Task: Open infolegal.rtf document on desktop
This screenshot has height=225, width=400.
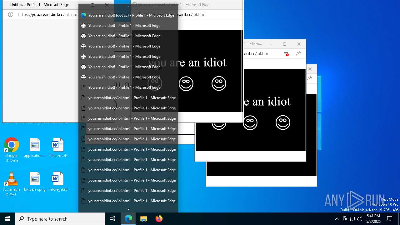Action: pyautogui.click(x=58, y=182)
